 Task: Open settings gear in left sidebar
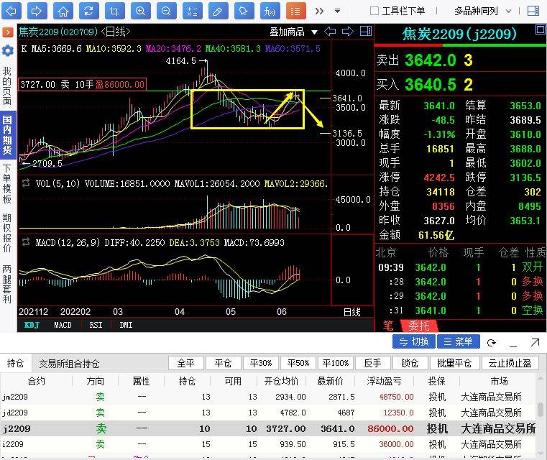pos(7,50)
